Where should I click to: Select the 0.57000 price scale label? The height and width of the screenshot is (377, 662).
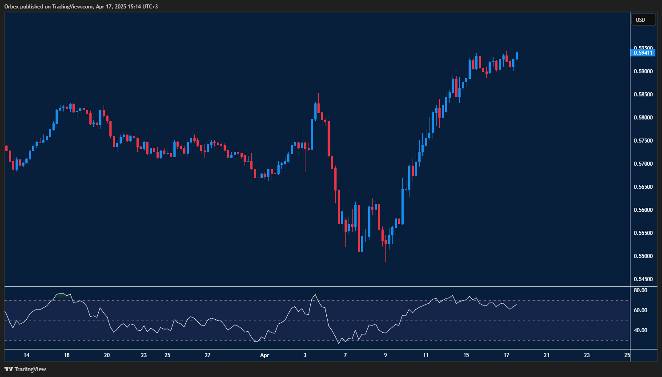[643, 164]
